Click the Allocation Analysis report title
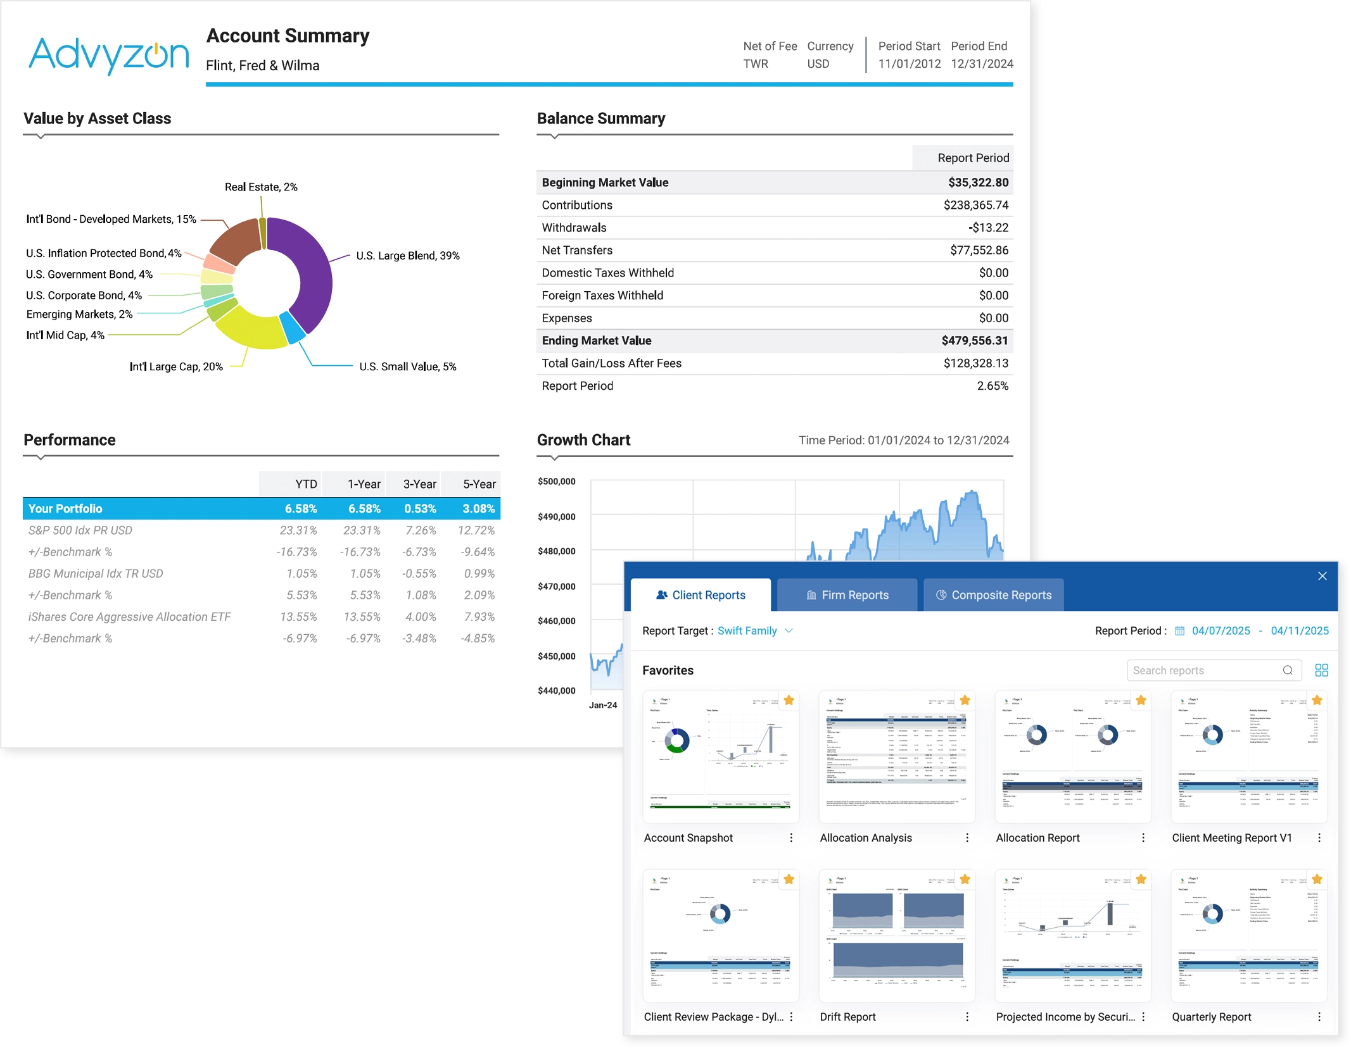The image size is (1351, 1055). point(866,838)
